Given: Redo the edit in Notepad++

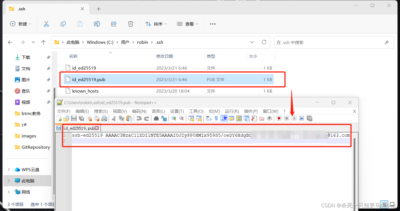Looking at the screenshot, I should [147, 118].
